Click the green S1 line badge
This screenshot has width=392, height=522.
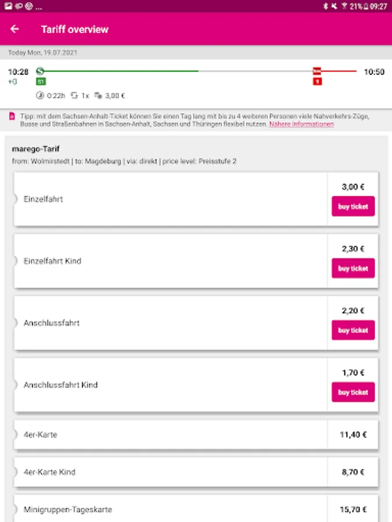tap(41, 82)
